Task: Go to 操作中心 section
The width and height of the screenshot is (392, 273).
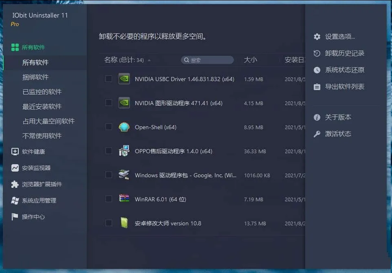Action: pos(33,217)
